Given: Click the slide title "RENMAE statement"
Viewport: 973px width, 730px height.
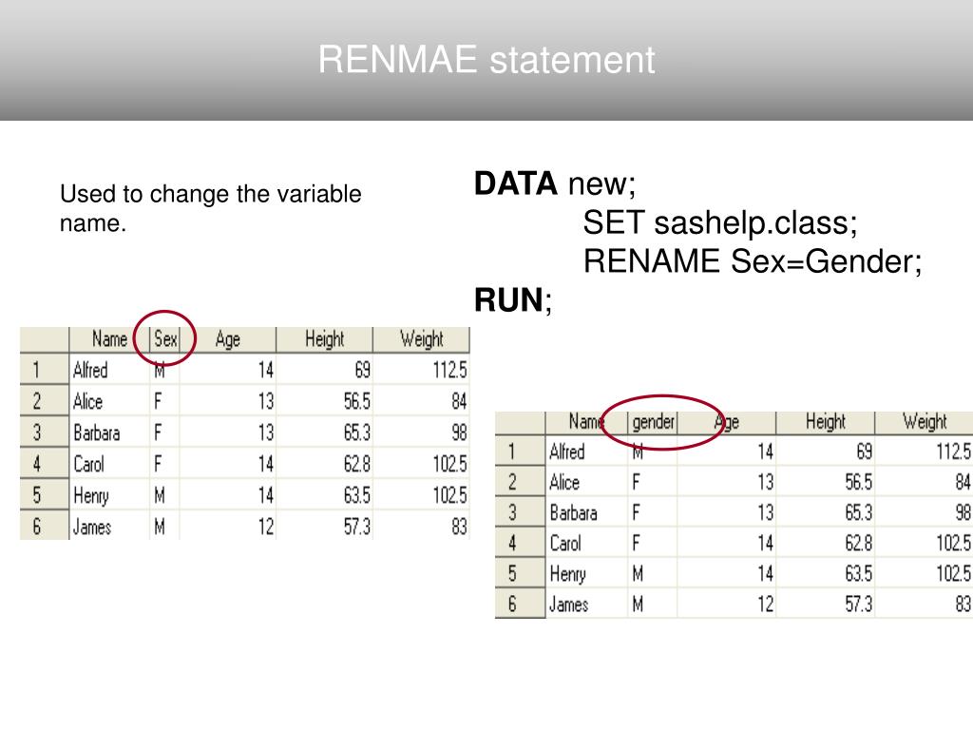Looking at the screenshot, I should 486,60.
